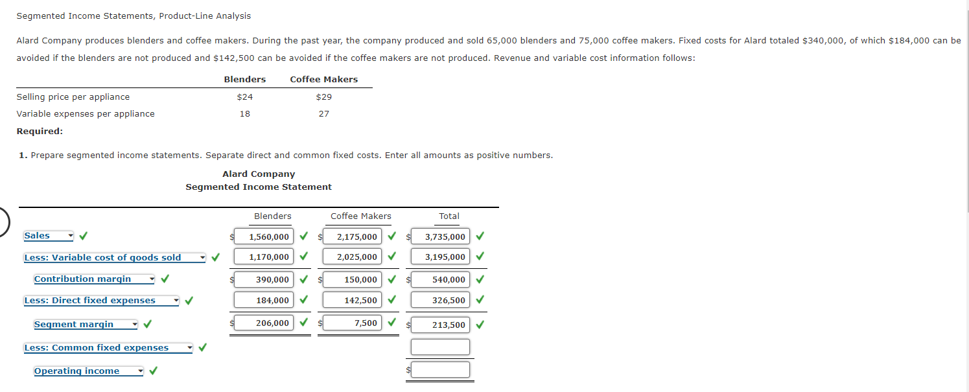Select the 'Segmented Income Statement' subtitle
Screen dimensions: 969x392
(259, 187)
